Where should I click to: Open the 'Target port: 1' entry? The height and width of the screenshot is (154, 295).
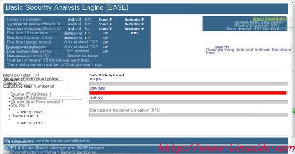tap(25, 116)
